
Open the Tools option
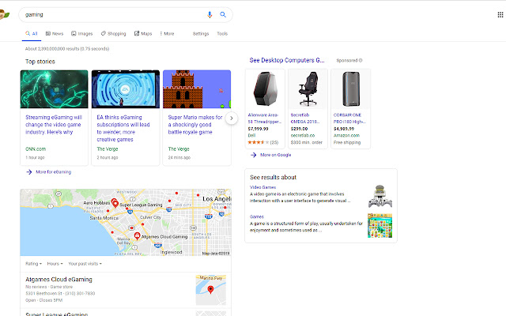click(222, 33)
